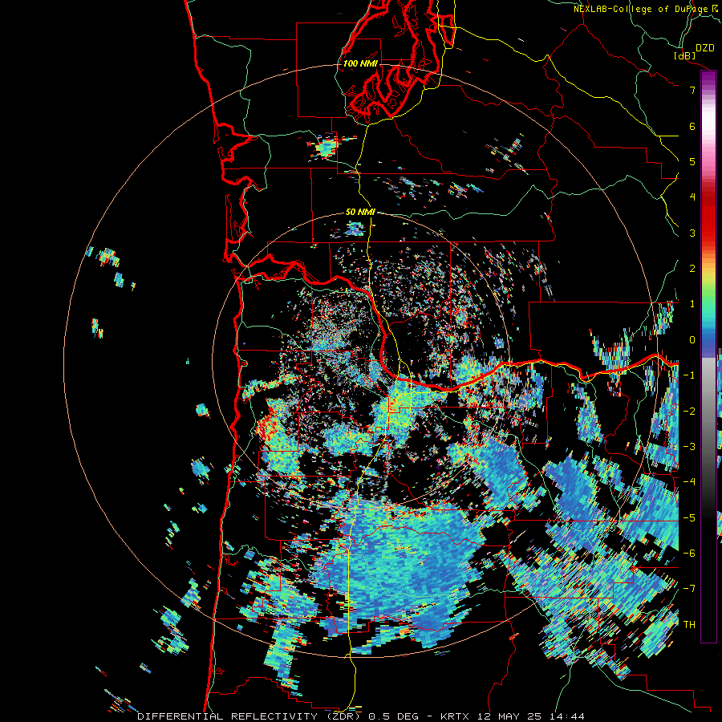Viewport: 722px width, 722px height.
Task: Click the "6" value on the color scale
Action: (692, 126)
